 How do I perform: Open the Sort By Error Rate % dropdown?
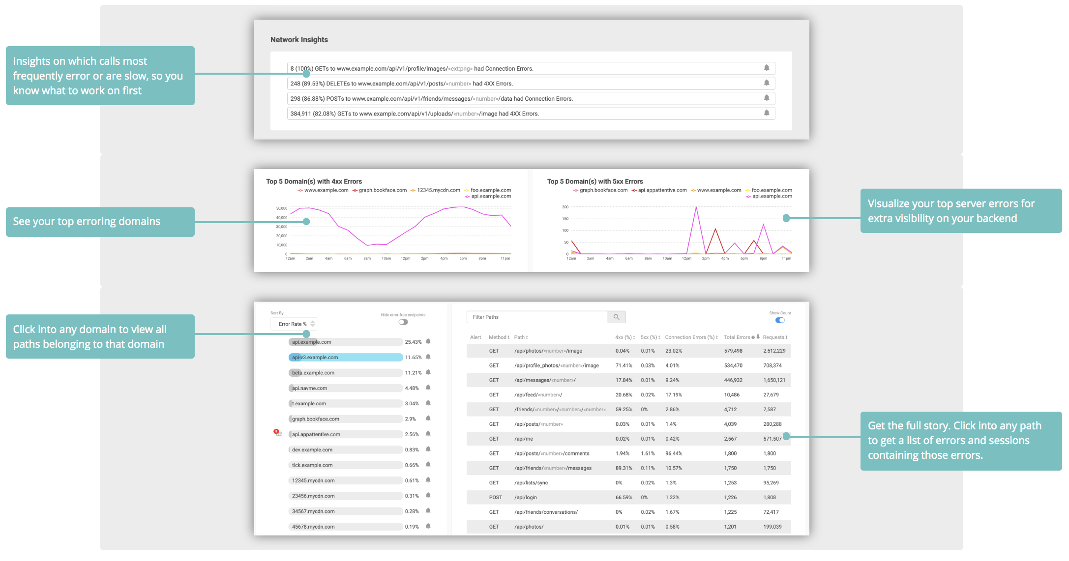[x=294, y=324]
